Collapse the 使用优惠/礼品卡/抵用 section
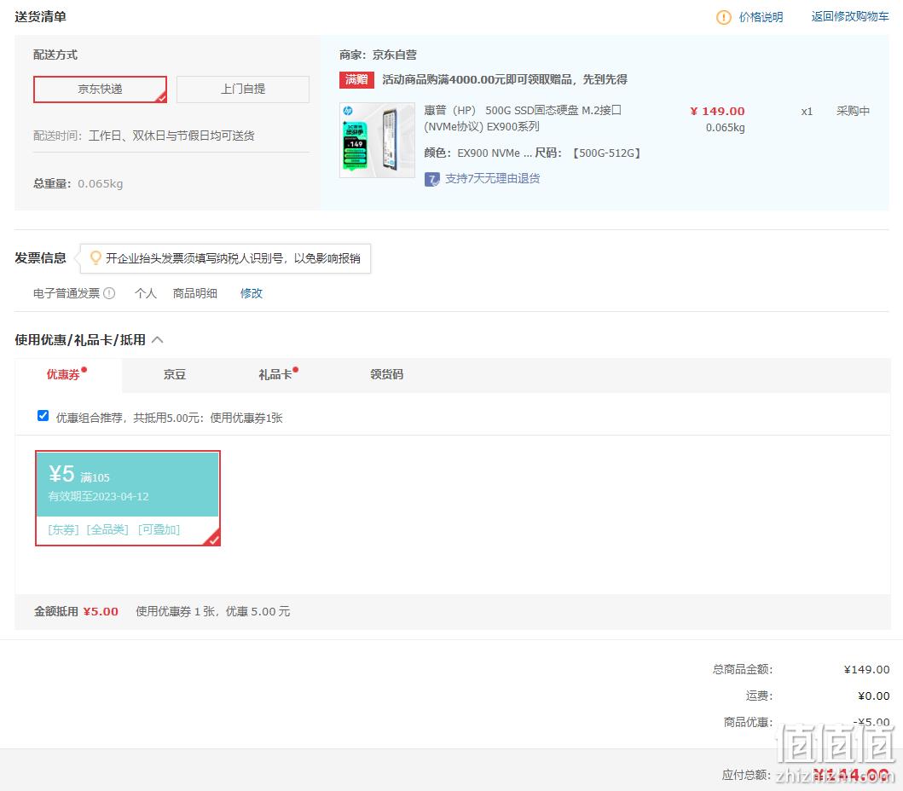Image resolution: width=903 pixels, height=791 pixels. pos(157,339)
